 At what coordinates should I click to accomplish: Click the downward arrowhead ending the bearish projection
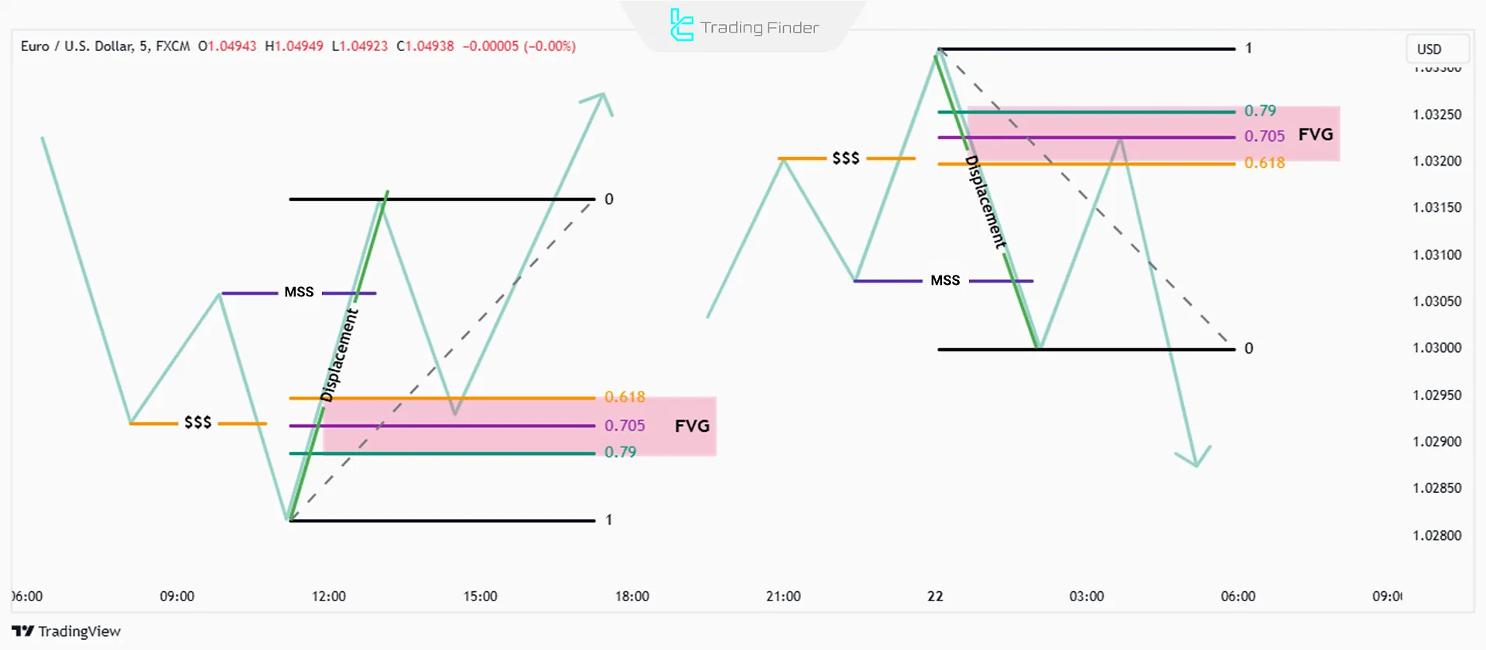tap(1196, 462)
